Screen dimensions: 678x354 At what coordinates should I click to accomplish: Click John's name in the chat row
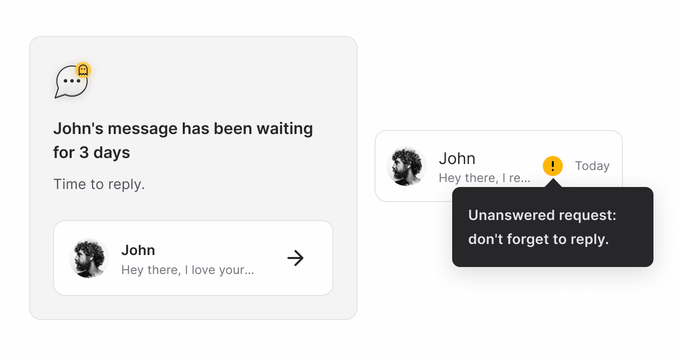click(x=457, y=158)
